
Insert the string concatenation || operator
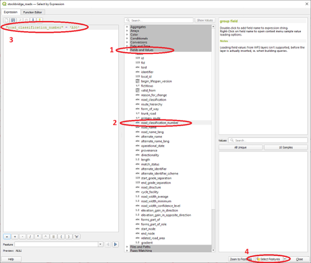(53, 236)
